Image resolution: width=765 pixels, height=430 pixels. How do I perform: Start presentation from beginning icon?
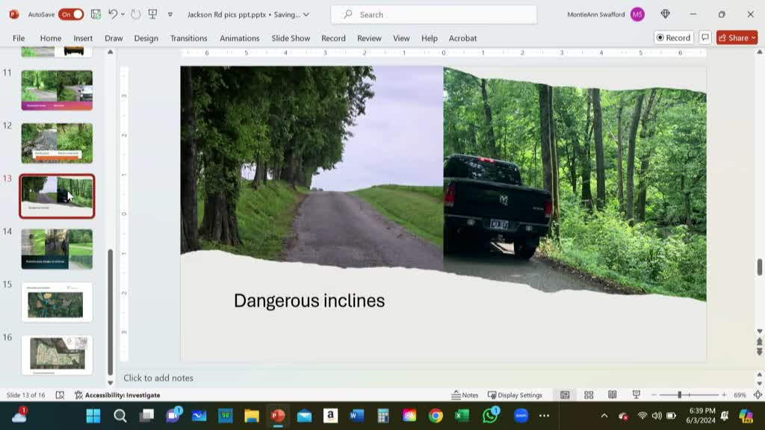(x=152, y=14)
